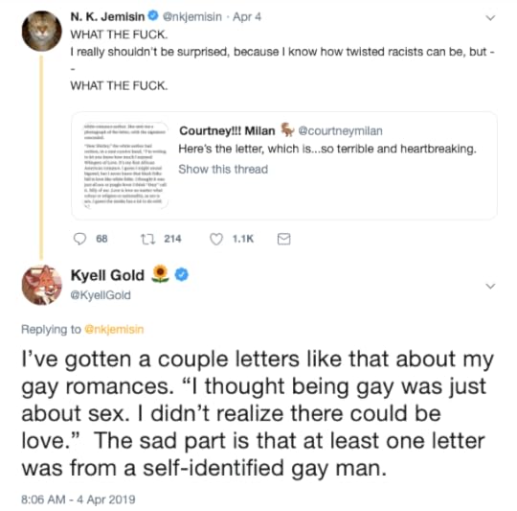
Task: Click the reply speech bubble icon
Action: (x=79, y=239)
